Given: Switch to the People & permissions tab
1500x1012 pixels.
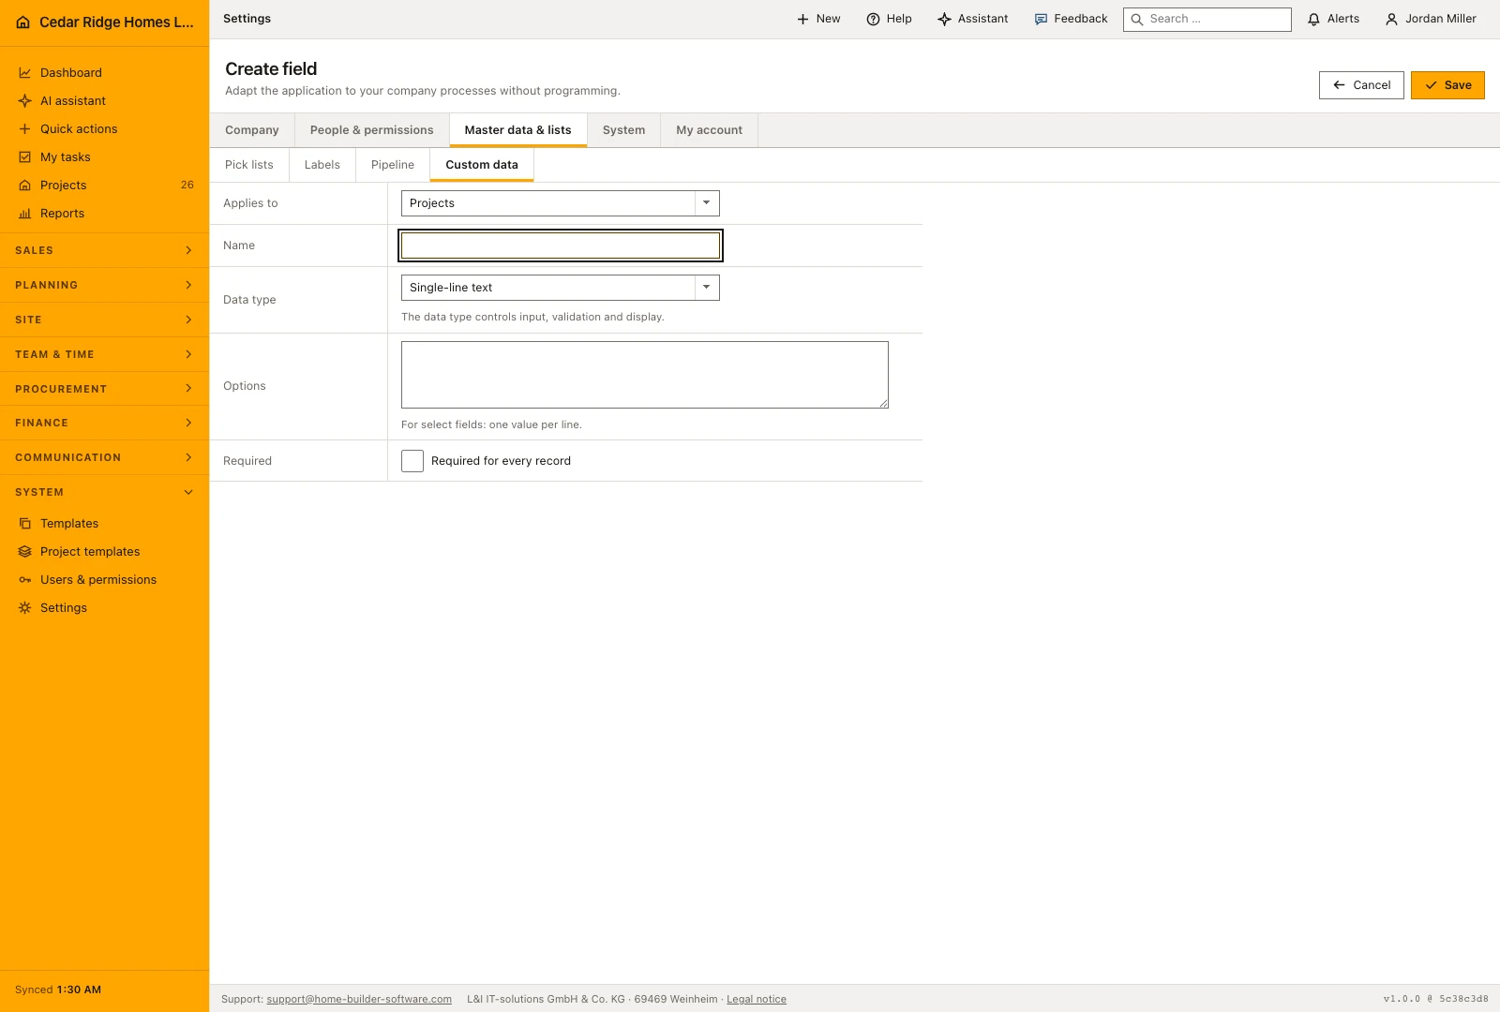Looking at the screenshot, I should (x=372, y=130).
